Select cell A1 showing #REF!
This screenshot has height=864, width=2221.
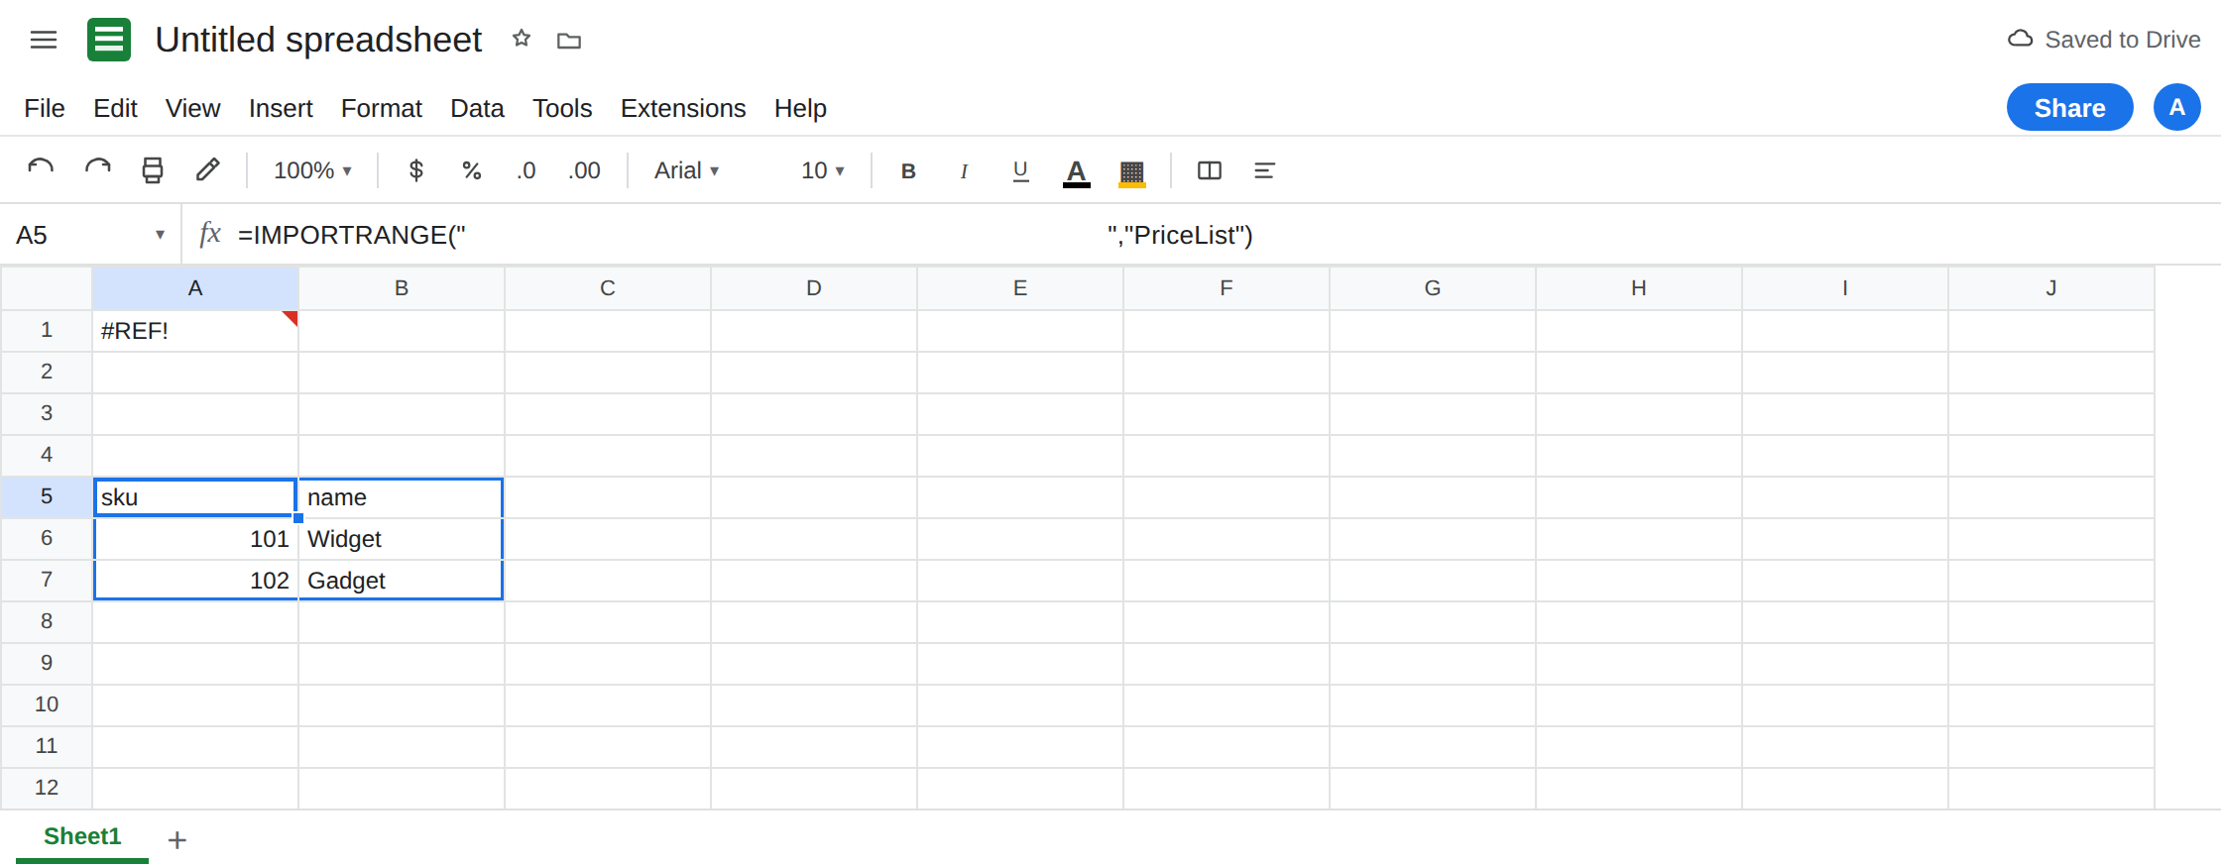(x=195, y=331)
